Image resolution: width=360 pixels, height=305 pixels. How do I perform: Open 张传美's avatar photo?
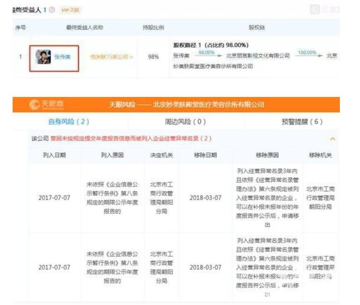[43, 57]
